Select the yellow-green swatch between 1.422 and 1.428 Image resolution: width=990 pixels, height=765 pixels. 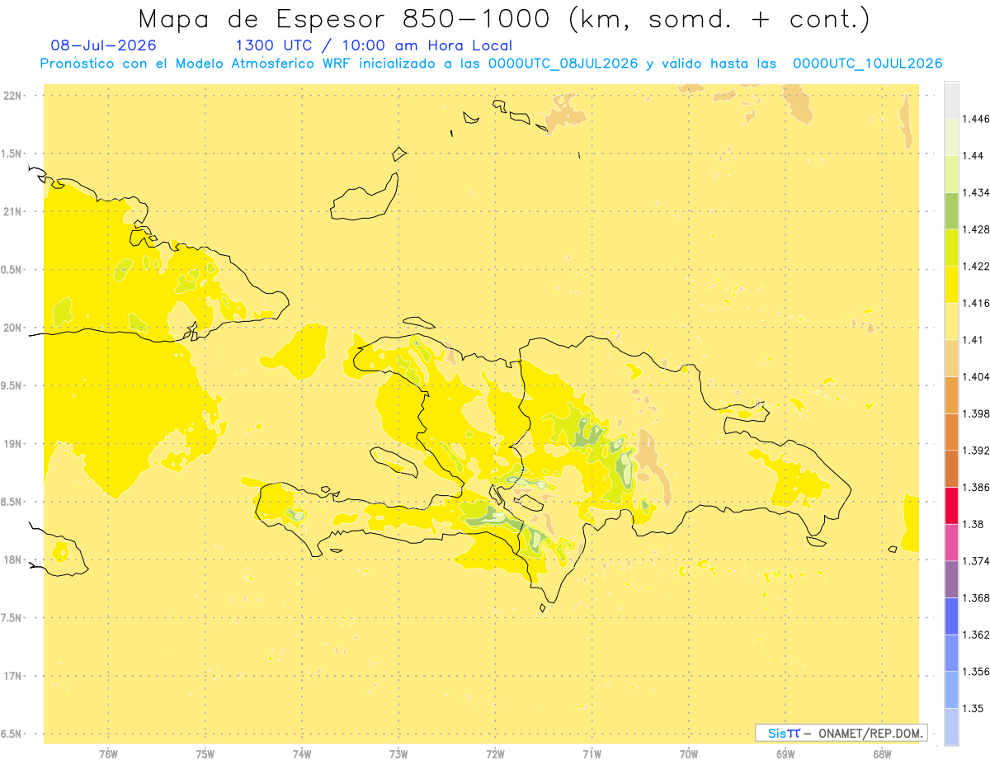tap(951, 248)
